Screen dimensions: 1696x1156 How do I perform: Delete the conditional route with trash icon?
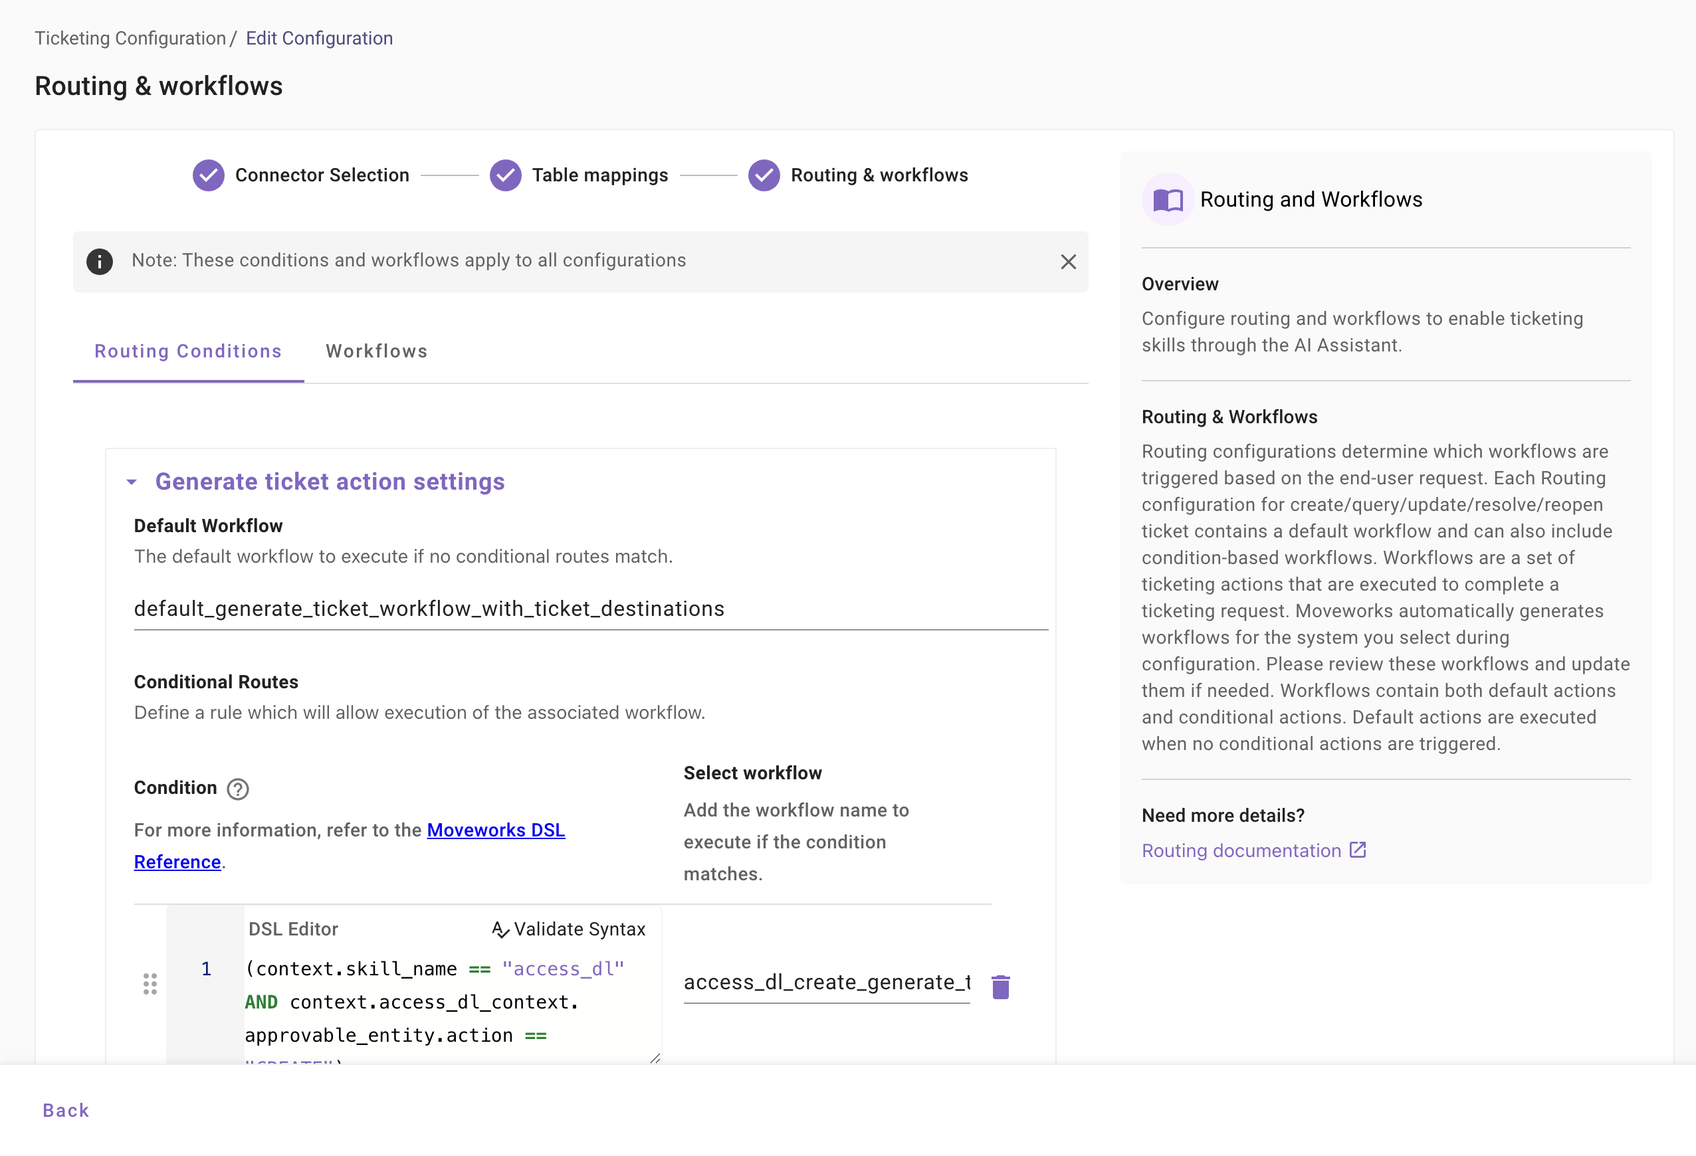click(x=1001, y=987)
